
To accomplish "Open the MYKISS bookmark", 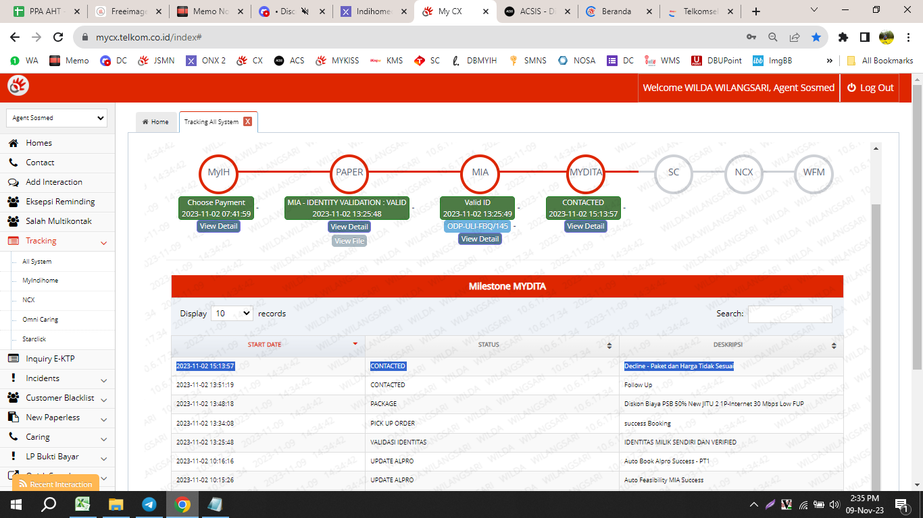I will point(338,61).
